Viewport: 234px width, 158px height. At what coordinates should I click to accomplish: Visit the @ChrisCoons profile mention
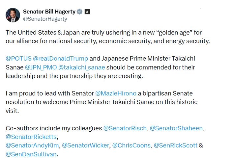[131, 145]
